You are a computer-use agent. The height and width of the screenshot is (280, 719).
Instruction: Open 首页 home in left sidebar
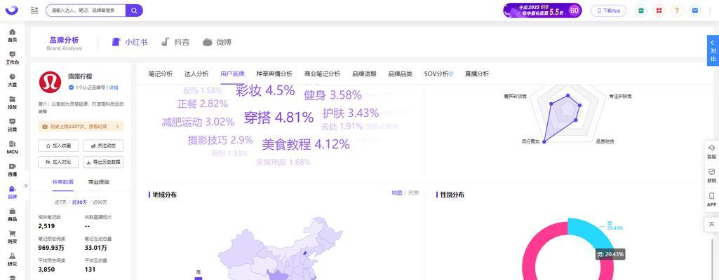coord(13,35)
